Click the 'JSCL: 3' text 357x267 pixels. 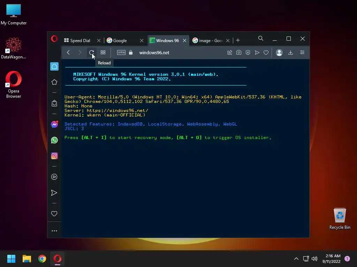74,129
